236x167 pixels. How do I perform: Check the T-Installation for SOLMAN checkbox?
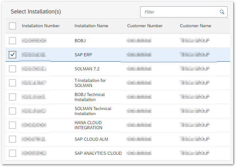[12, 83]
